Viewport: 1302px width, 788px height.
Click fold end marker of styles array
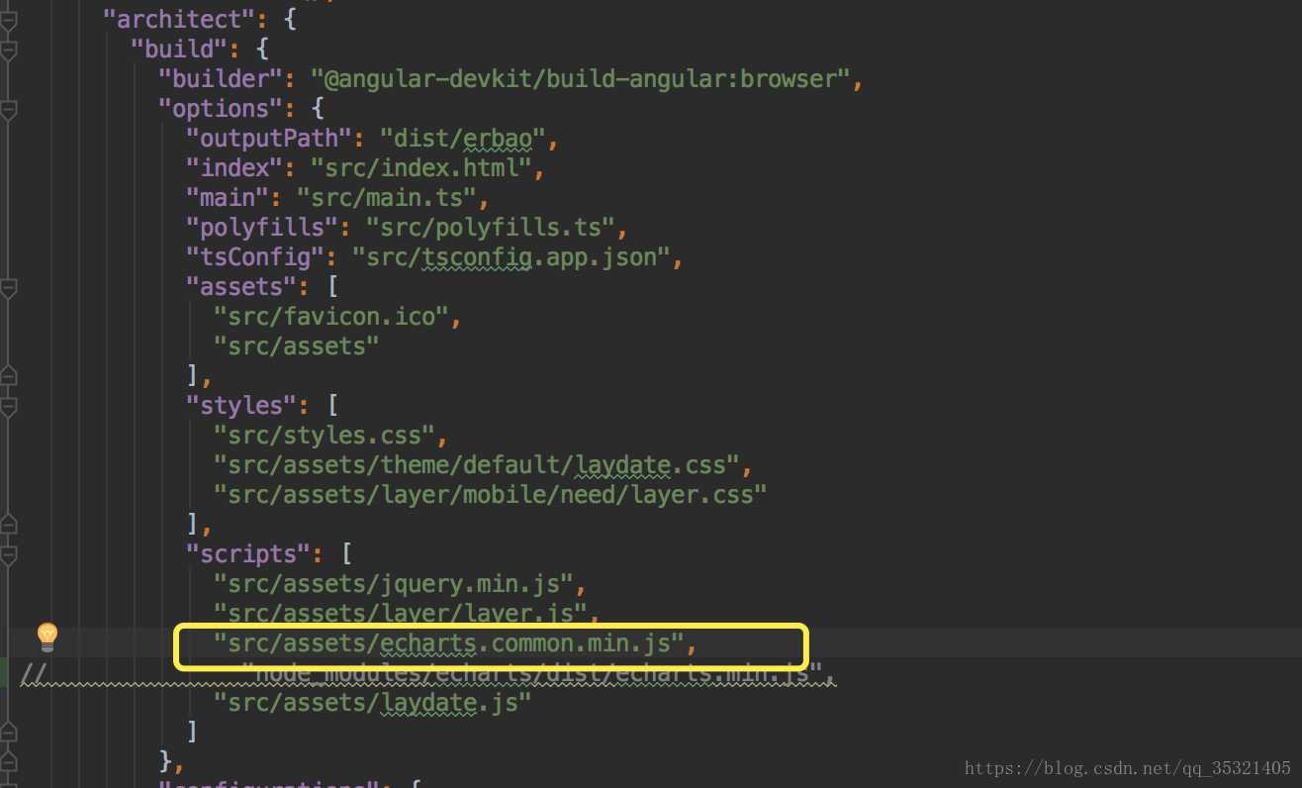[x=8, y=525]
